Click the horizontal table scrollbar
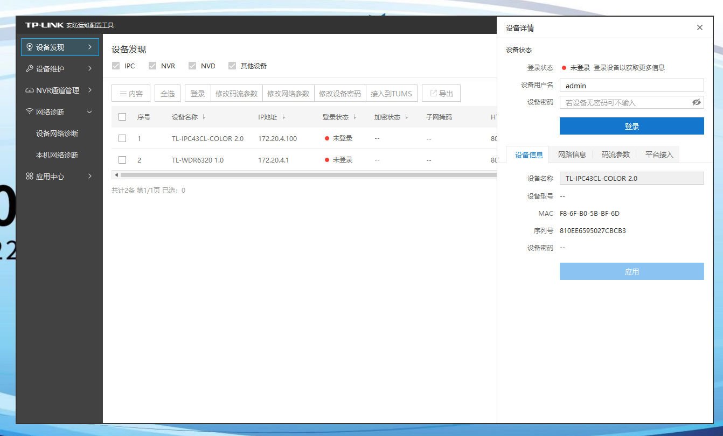723x436 pixels. (308, 175)
